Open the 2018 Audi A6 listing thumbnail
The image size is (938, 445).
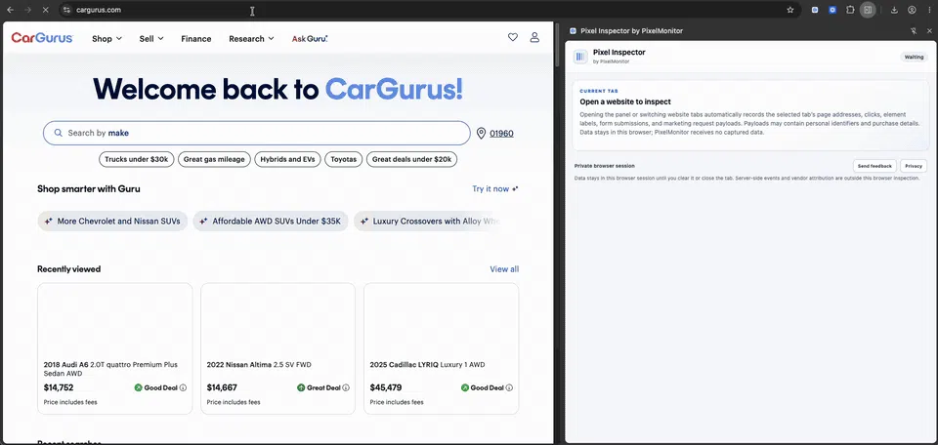tap(115, 319)
